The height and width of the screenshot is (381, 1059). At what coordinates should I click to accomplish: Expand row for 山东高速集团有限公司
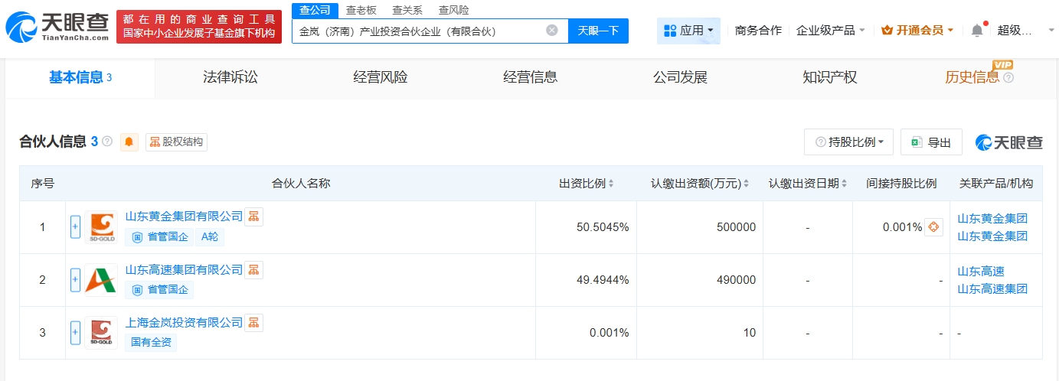coord(75,280)
